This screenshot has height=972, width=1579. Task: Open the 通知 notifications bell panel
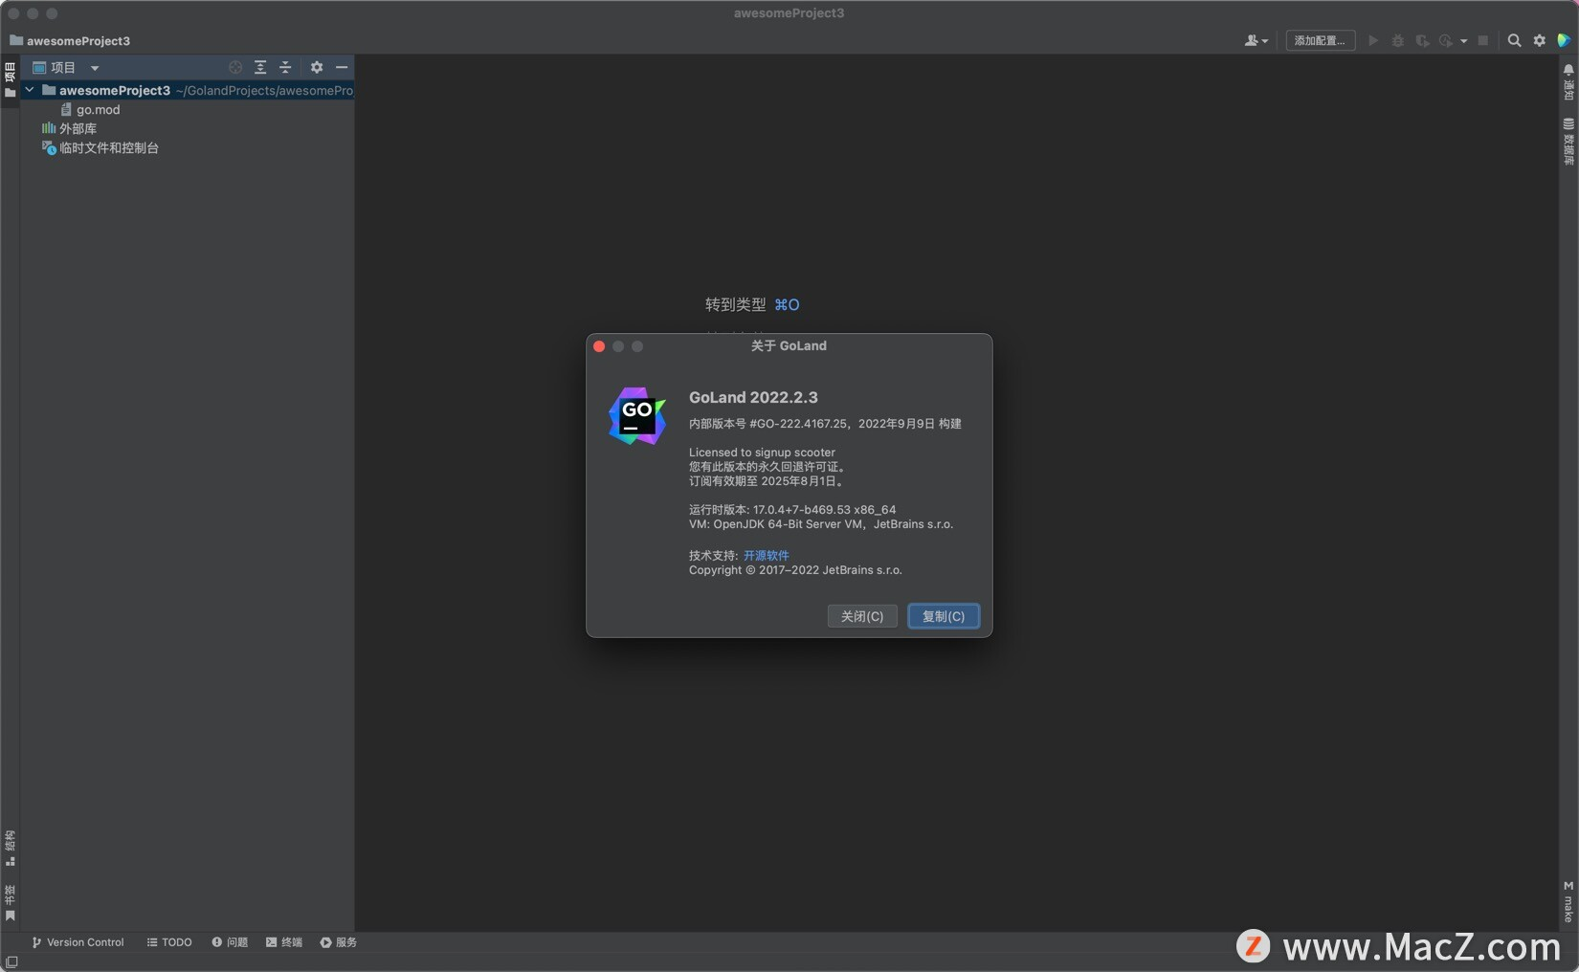pyautogui.click(x=1568, y=82)
